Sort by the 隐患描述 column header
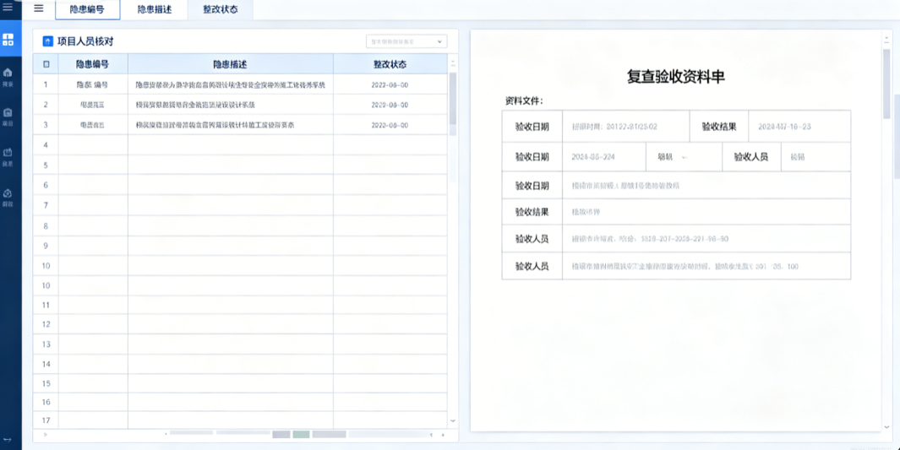Viewport: 900px width, 450px height. pyautogui.click(x=230, y=64)
